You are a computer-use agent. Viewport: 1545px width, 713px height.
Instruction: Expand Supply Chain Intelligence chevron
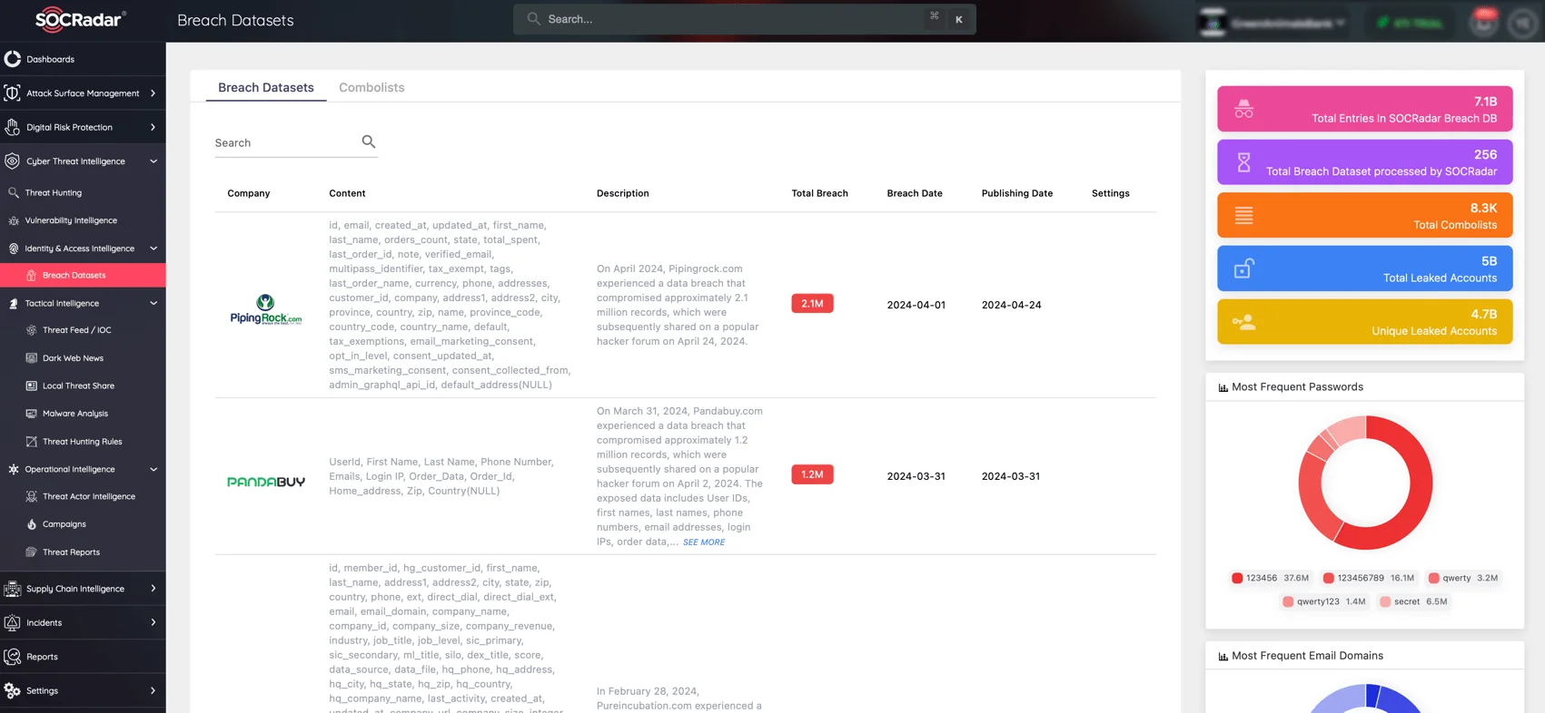153,589
